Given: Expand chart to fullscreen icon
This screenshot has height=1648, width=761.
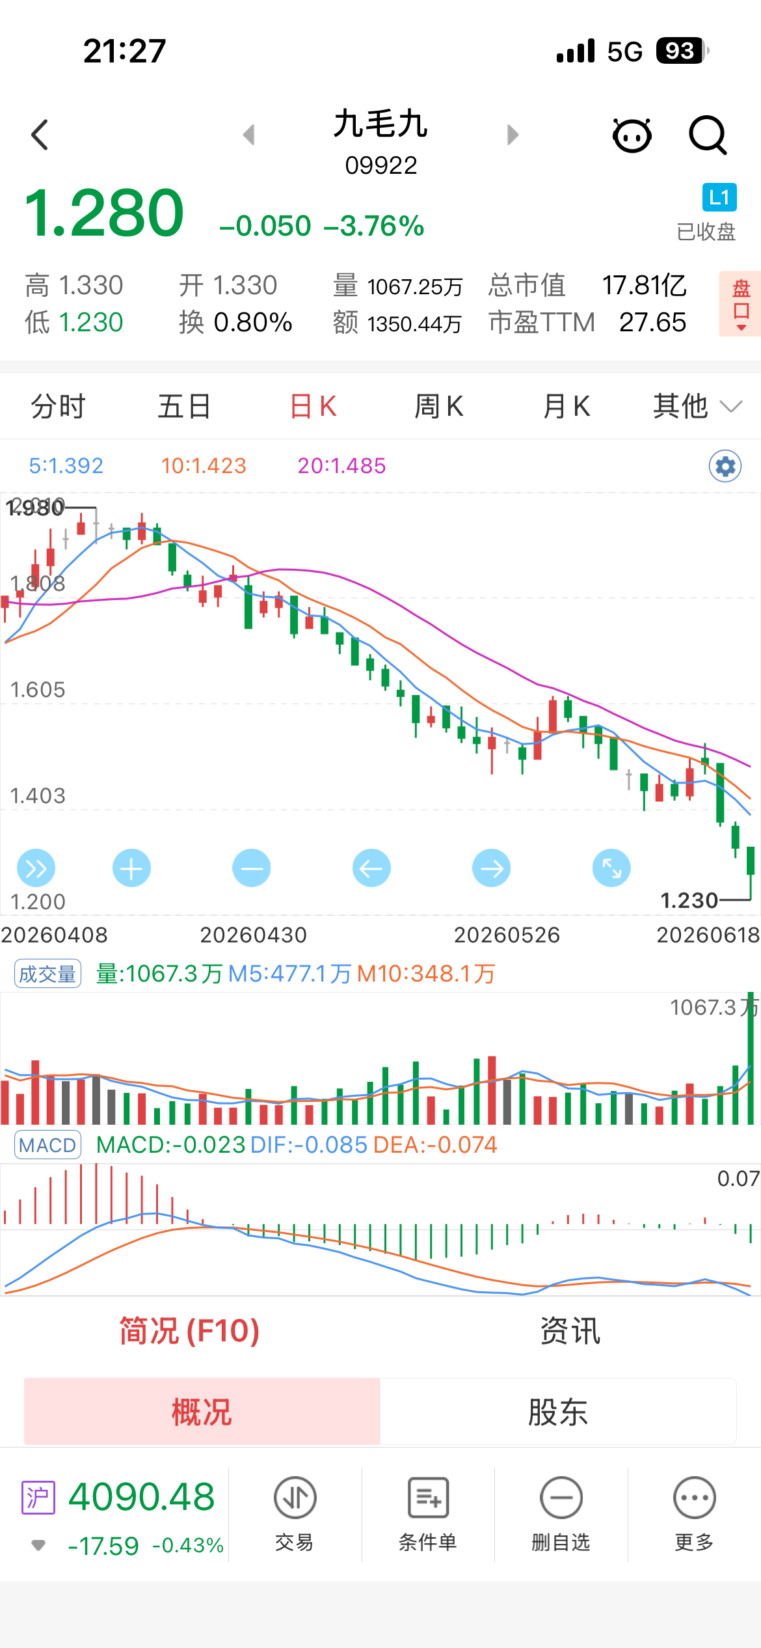Looking at the screenshot, I should pyautogui.click(x=611, y=868).
